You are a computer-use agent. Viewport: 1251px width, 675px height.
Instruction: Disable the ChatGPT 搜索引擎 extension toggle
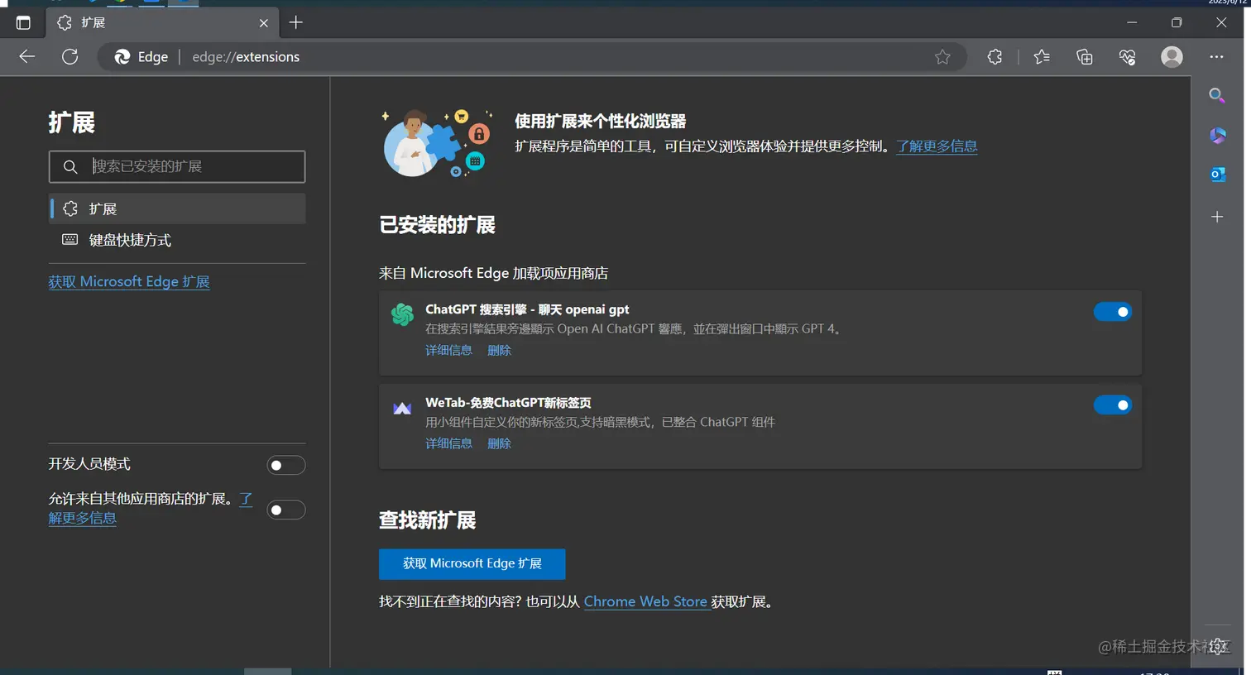pyautogui.click(x=1113, y=312)
